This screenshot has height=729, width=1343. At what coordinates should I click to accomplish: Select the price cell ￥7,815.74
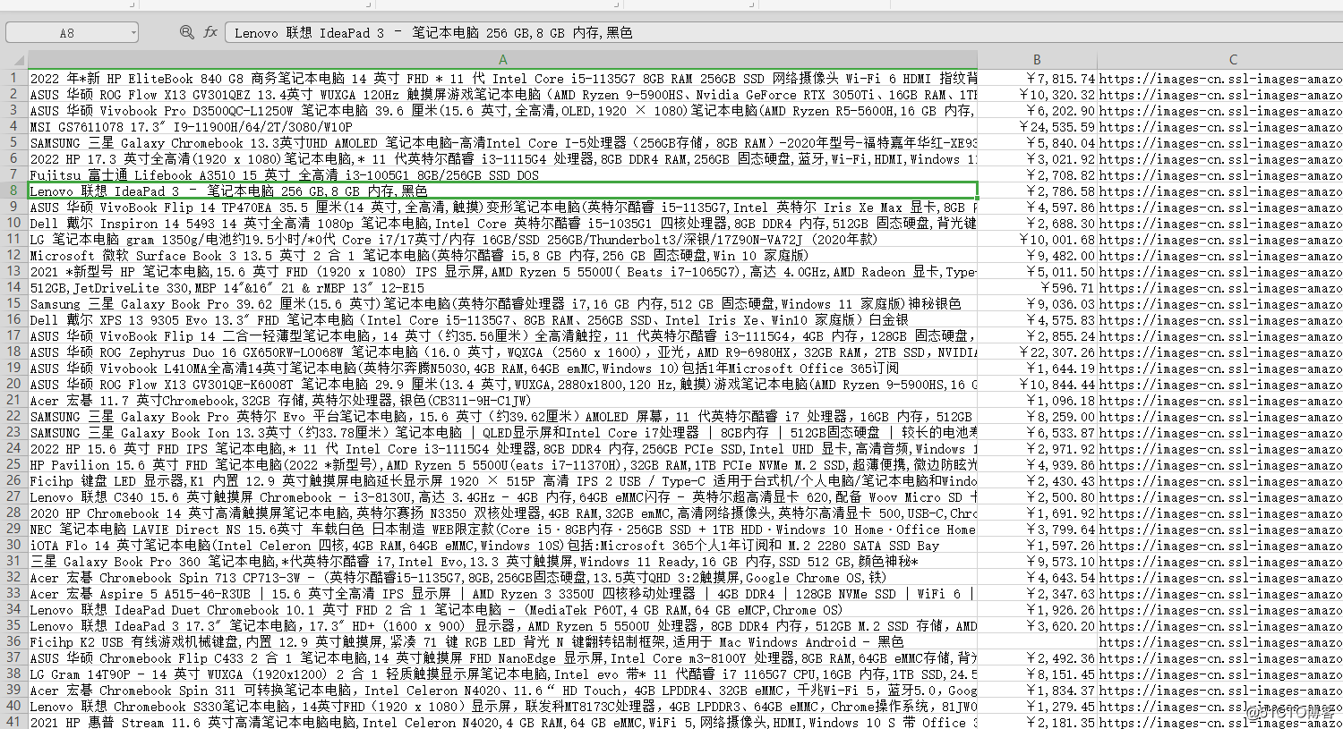click(x=1037, y=78)
